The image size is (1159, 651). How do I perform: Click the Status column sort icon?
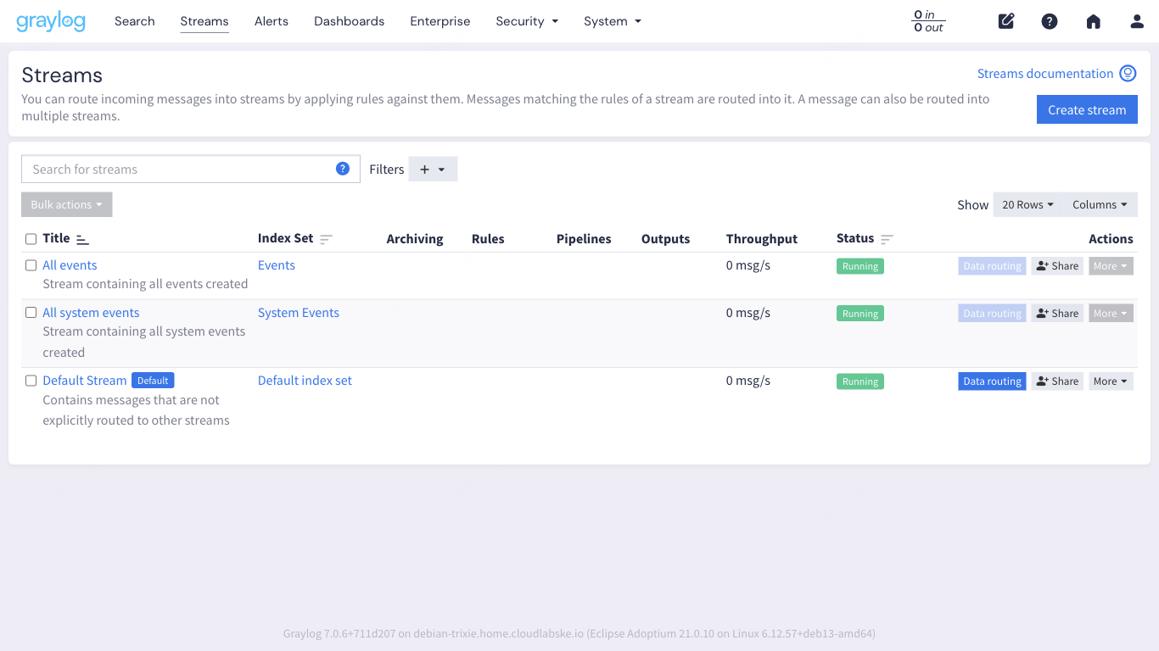[886, 238]
